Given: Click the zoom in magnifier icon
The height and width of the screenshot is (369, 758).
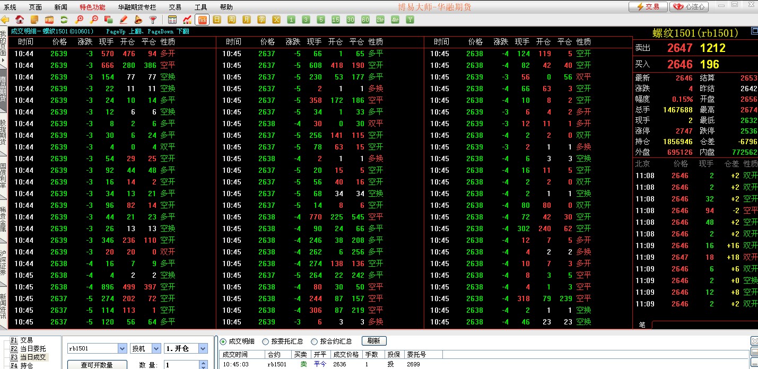Looking at the screenshot, I should click(x=81, y=19).
